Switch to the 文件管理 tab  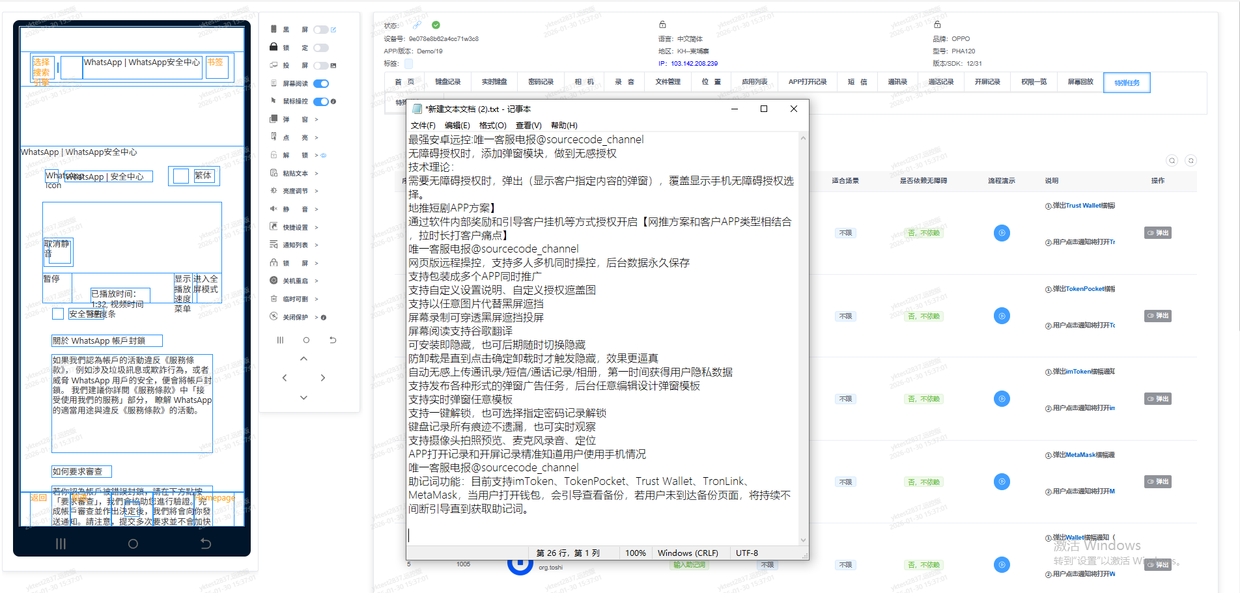pyautogui.click(x=668, y=82)
